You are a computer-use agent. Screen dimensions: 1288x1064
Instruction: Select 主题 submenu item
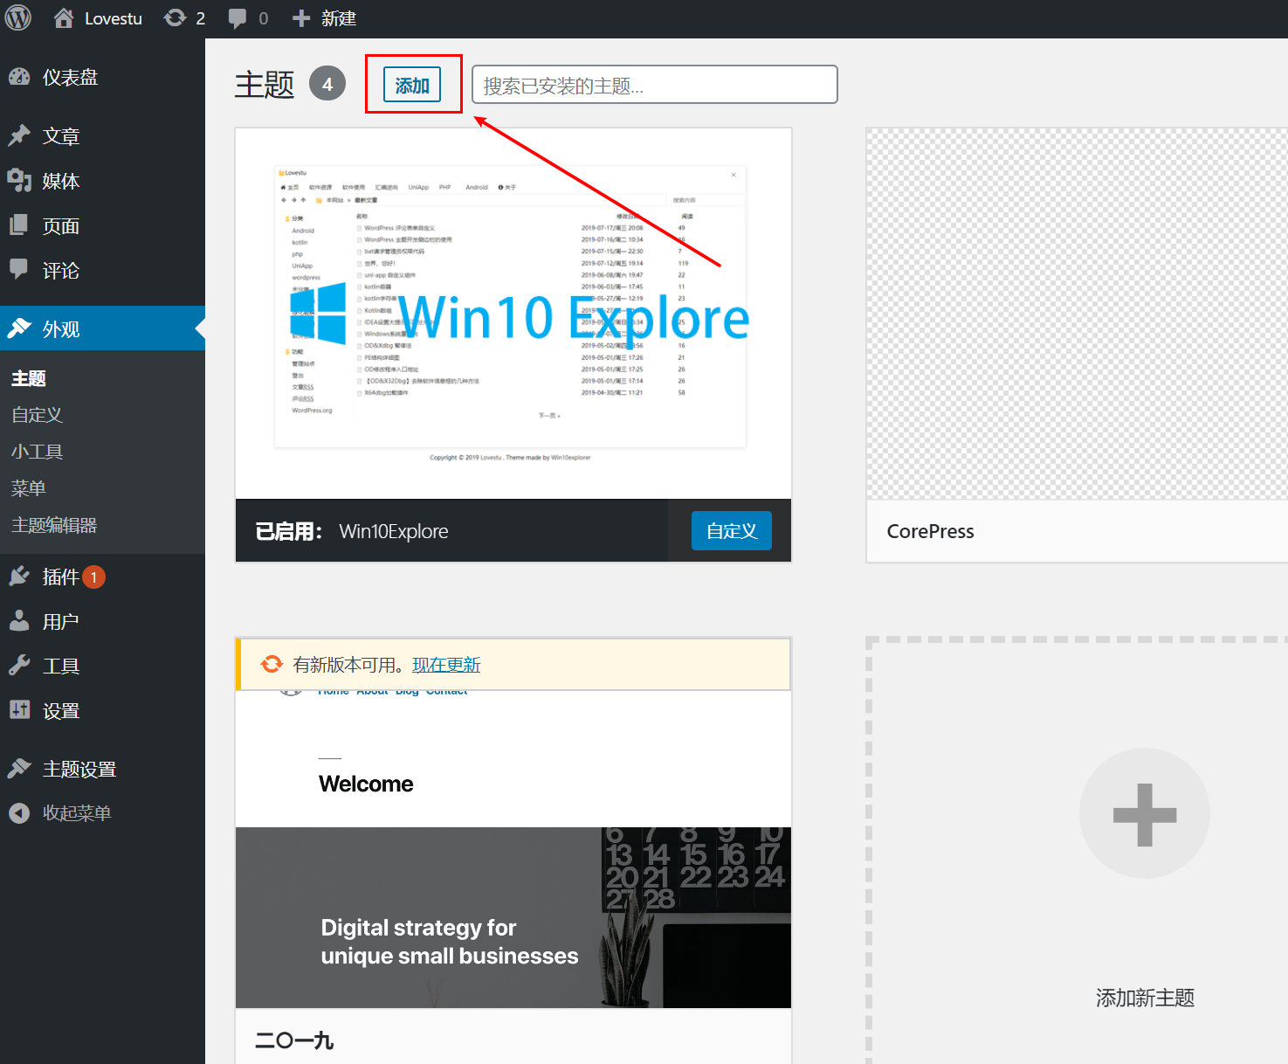point(29,378)
